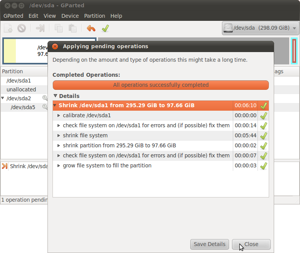Expand the first check file system step
The height and width of the screenshot is (253, 300).
(59, 125)
